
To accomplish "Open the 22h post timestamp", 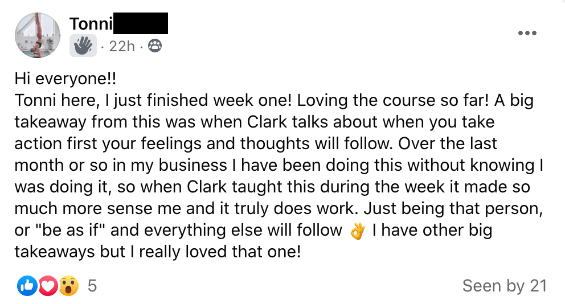I will 121,46.
